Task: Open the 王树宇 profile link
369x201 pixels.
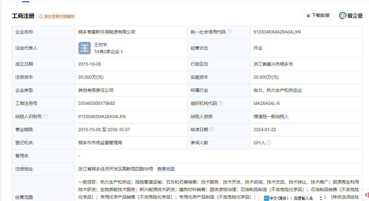Action: pyautogui.click(x=101, y=45)
